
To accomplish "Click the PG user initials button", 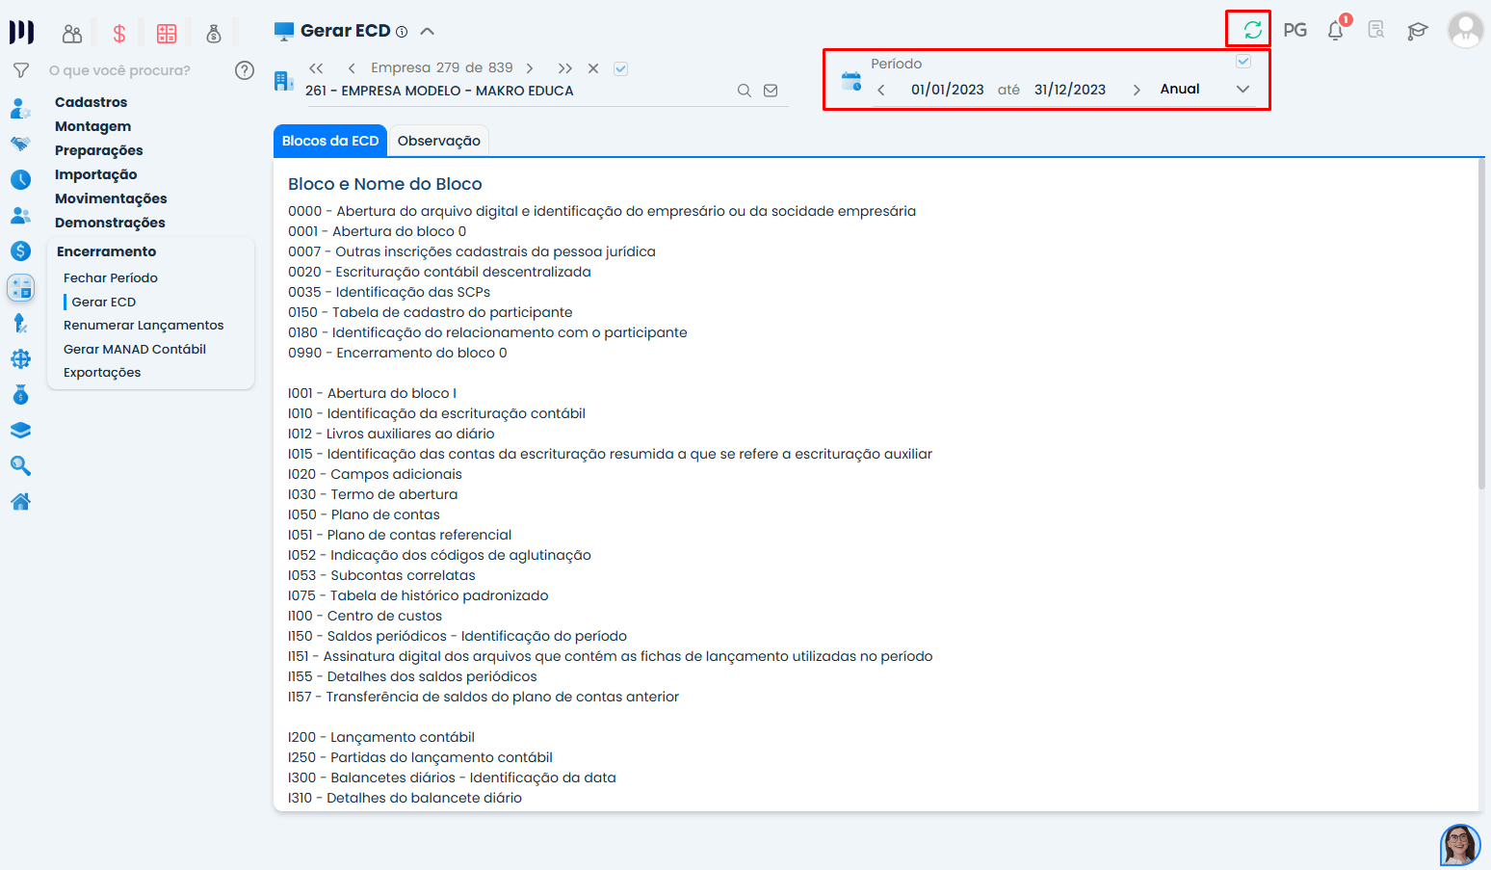I will click(x=1295, y=30).
